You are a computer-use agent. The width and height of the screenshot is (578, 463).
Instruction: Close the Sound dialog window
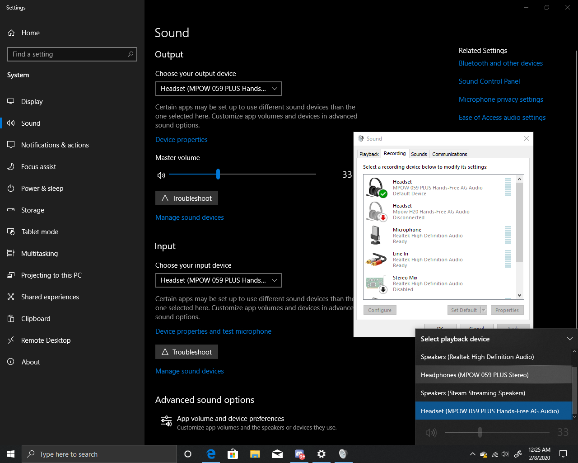(526, 138)
